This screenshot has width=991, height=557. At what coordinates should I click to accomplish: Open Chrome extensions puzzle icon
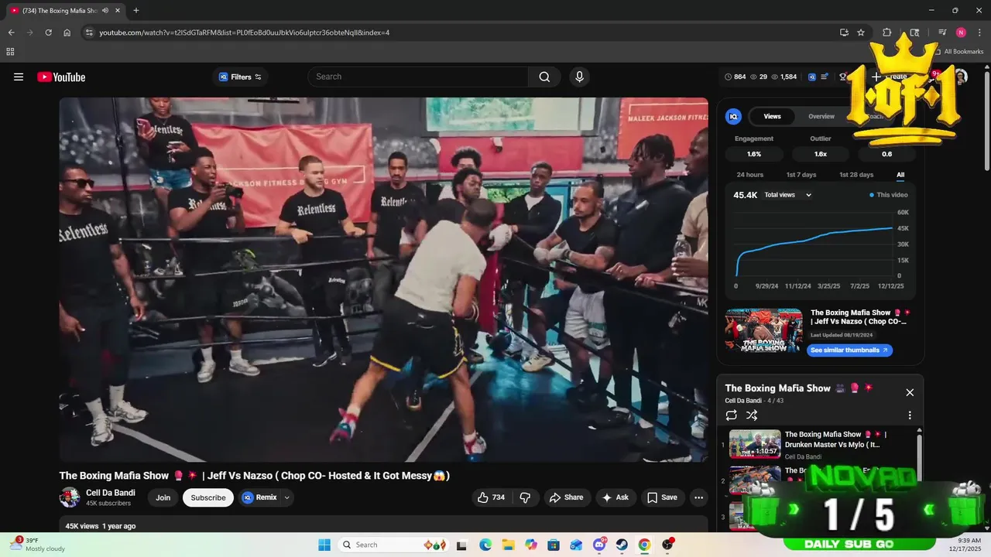(887, 32)
